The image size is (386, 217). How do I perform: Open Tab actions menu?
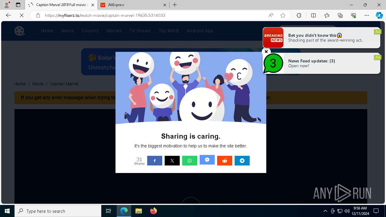point(18,5)
